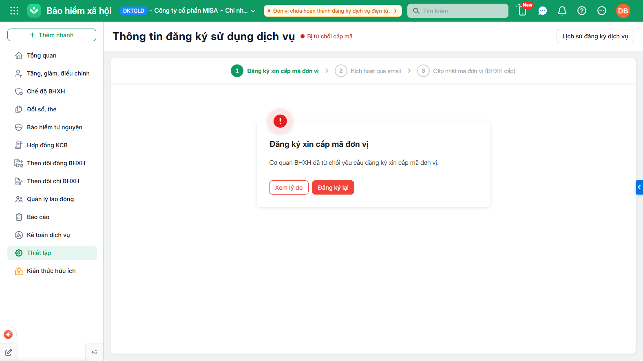
Task: Click the Thiết lập gear icon
Action: coord(19,253)
